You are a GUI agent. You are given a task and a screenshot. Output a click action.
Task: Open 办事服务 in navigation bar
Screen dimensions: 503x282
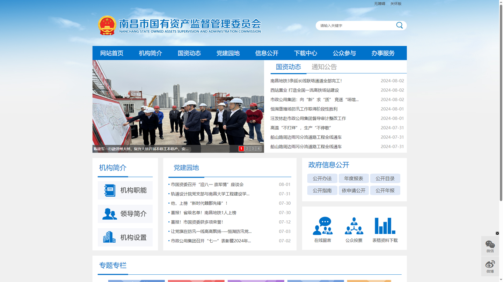pos(383,53)
